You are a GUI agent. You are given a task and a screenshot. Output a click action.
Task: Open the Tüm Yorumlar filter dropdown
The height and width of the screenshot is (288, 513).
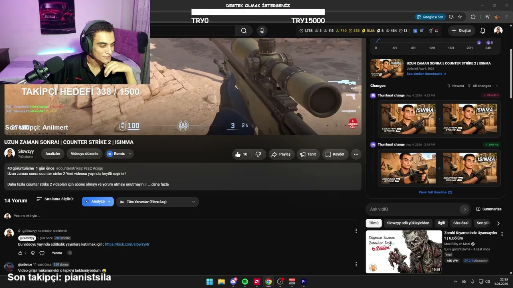157,202
